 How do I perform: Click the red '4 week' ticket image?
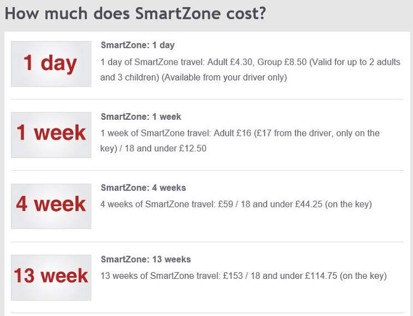coord(51,206)
